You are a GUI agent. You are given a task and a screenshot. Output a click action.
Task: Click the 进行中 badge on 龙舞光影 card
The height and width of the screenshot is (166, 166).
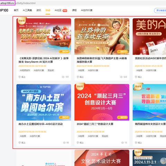[64, 52]
